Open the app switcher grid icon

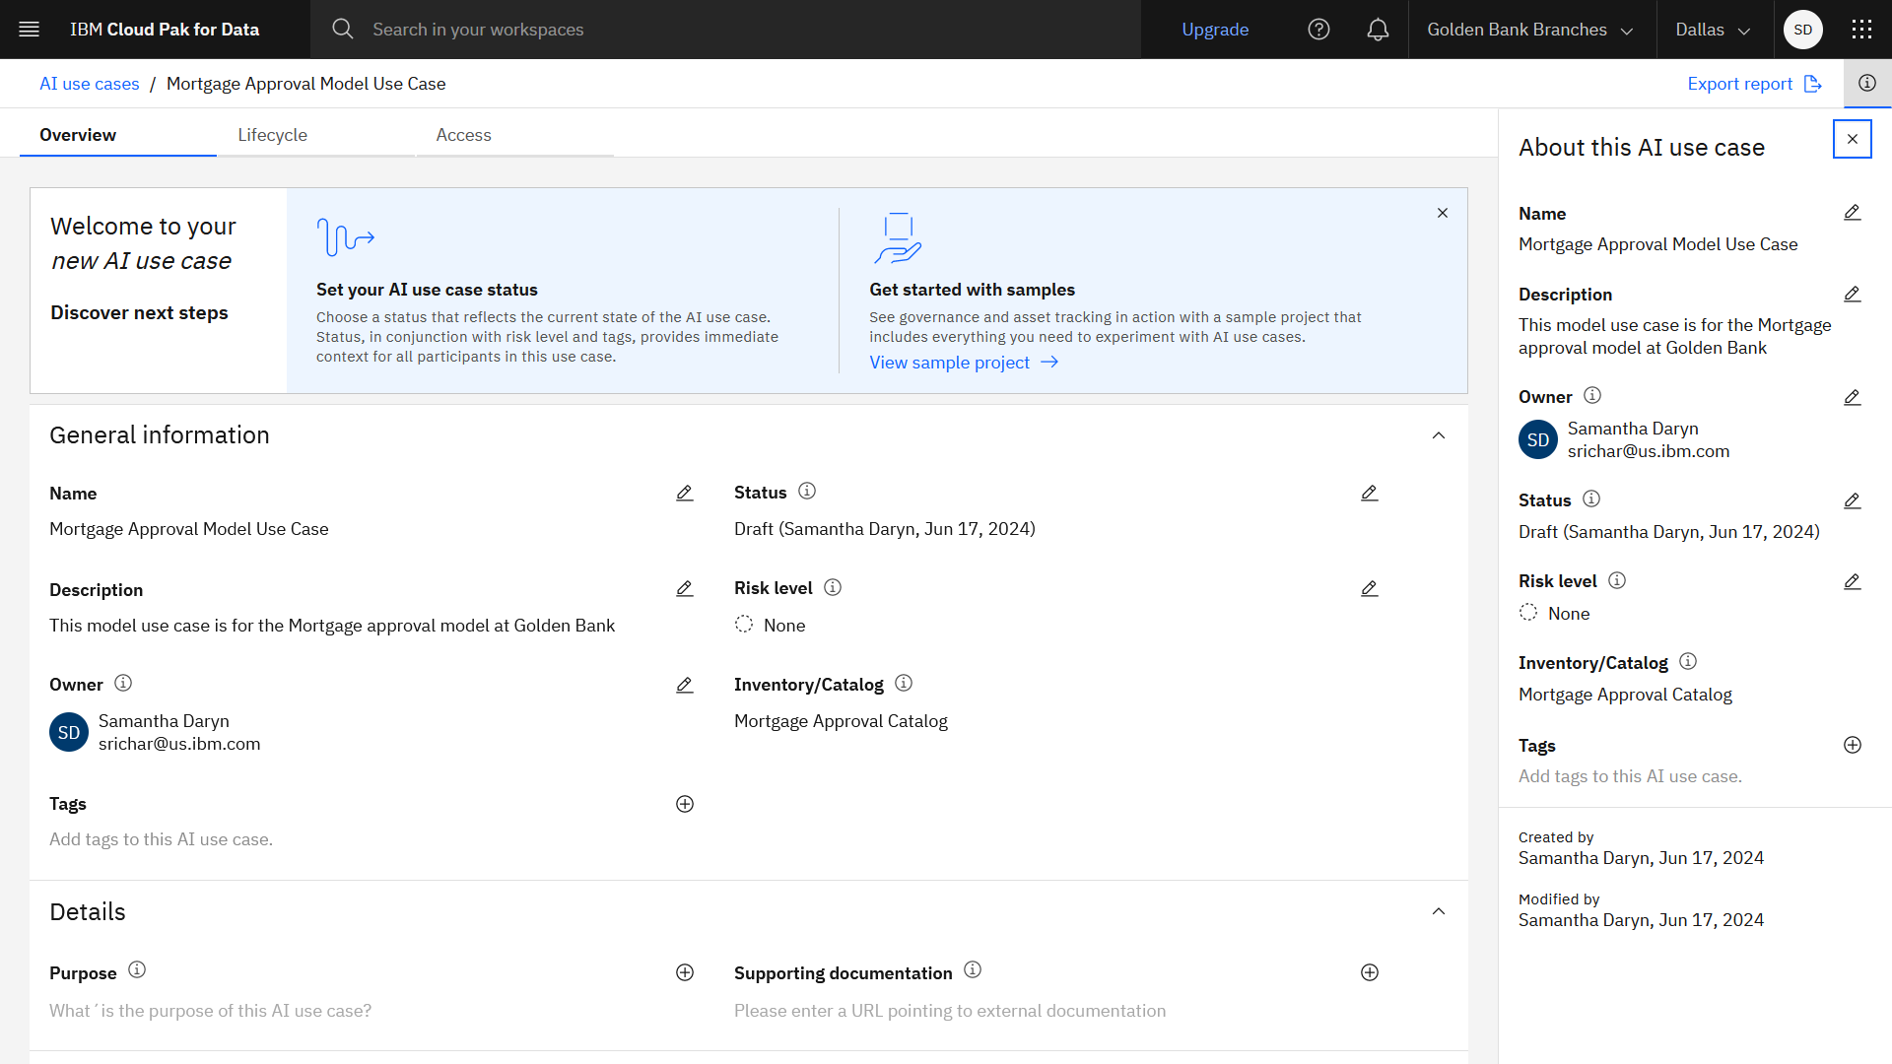pos(1861,30)
